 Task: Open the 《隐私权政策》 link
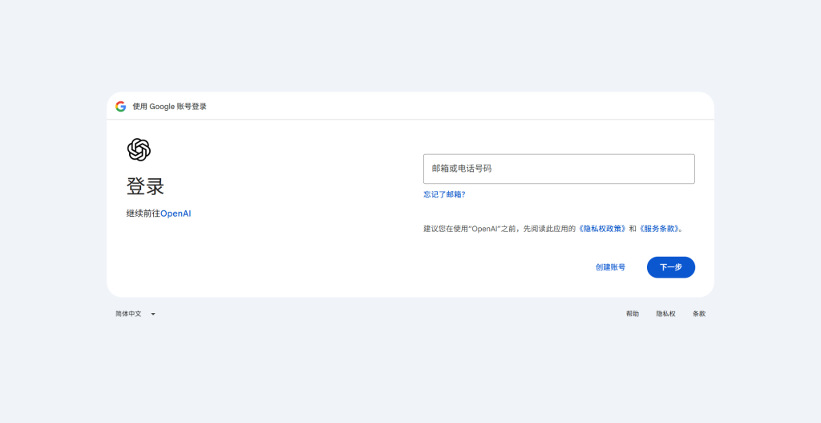[x=602, y=229]
